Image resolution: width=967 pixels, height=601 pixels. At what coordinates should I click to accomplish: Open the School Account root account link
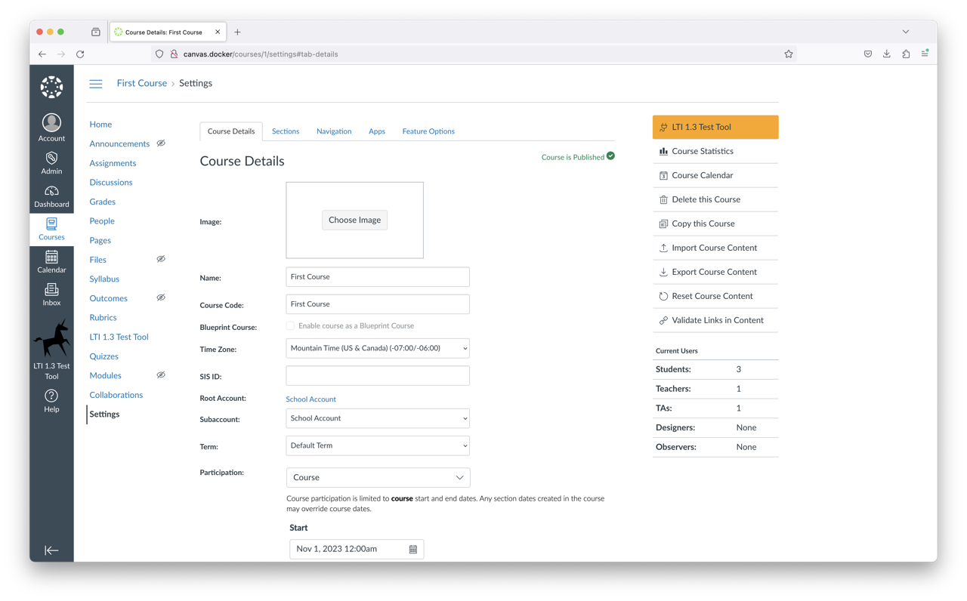click(310, 399)
